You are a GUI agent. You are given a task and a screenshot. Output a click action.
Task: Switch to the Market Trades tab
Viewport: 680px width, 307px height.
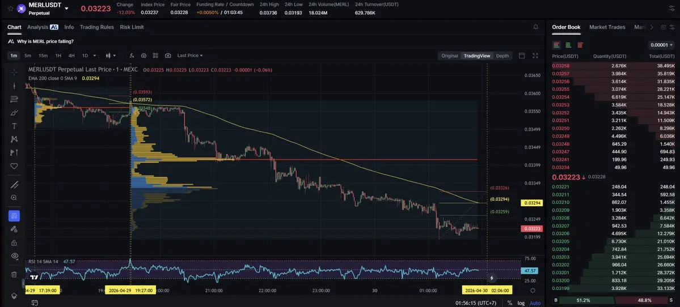607,27
